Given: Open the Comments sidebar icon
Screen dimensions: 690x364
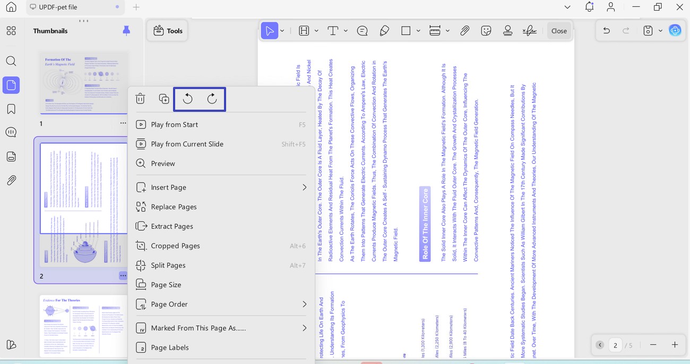Looking at the screenshot, I should 11,132.
